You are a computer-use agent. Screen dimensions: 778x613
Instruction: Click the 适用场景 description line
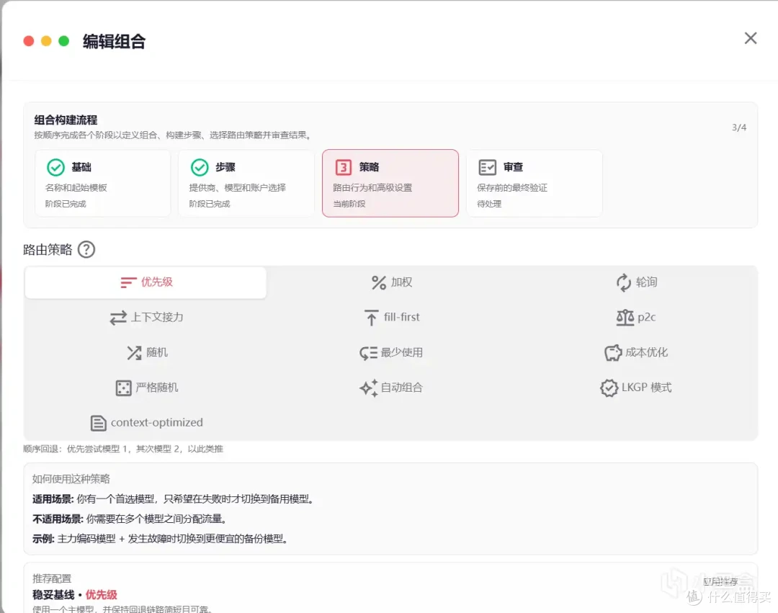click(174, 499)
